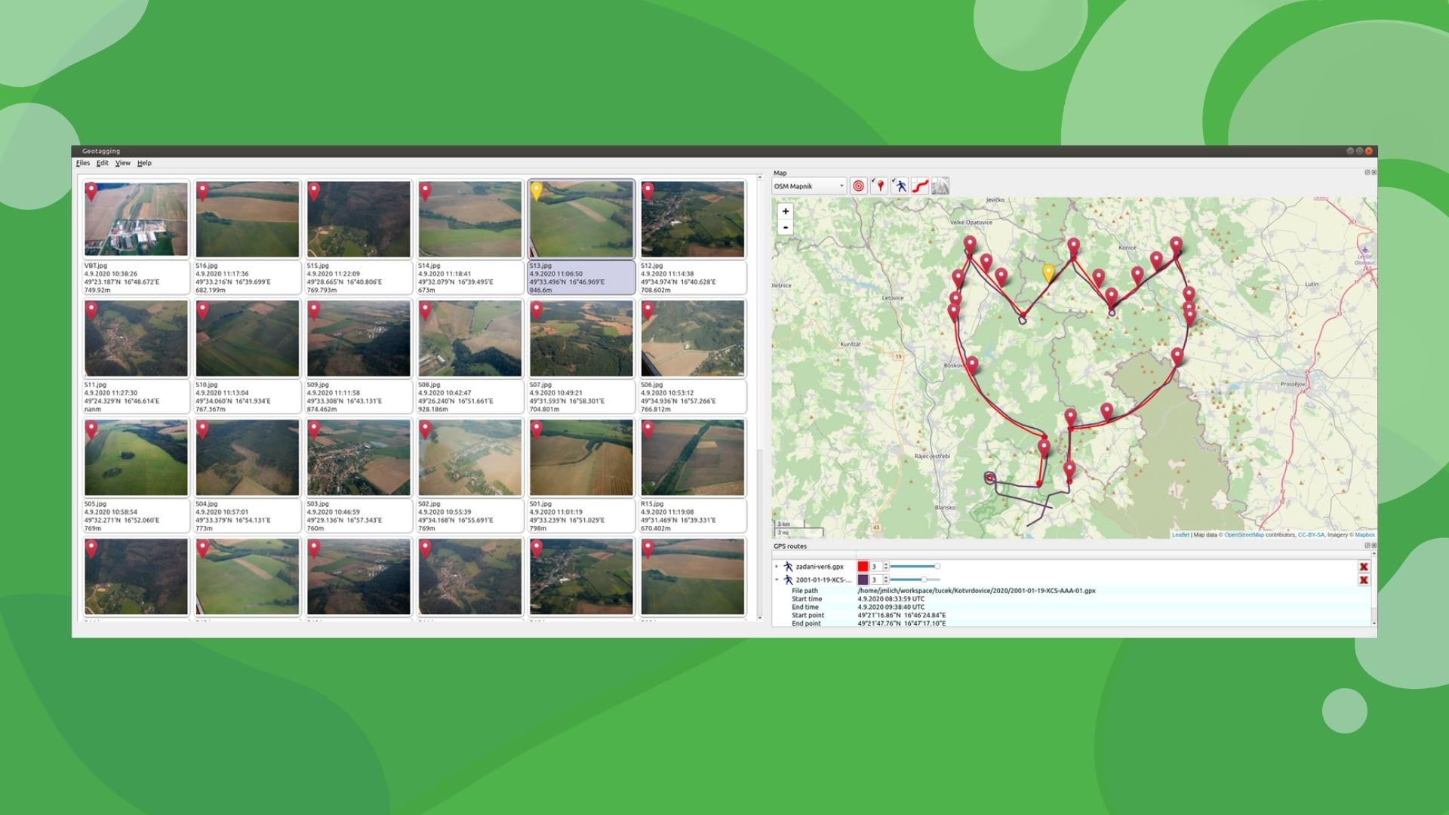Screen dimensions: 1449x815
Task: Click the width spinner of 2001-01-19-XCS route
Action: (879, 580)
